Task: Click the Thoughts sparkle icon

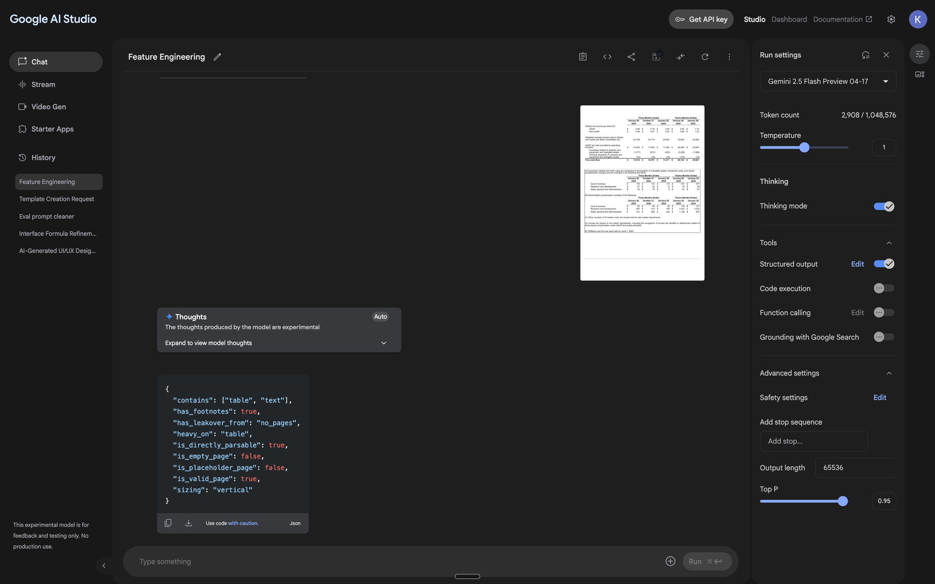Action: pos(169,317)
